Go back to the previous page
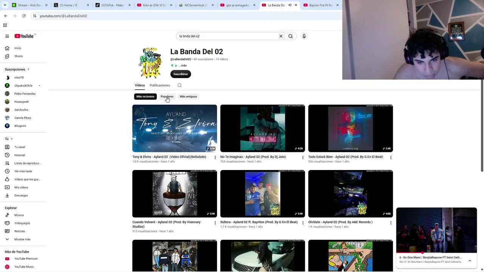 point(6,16)
